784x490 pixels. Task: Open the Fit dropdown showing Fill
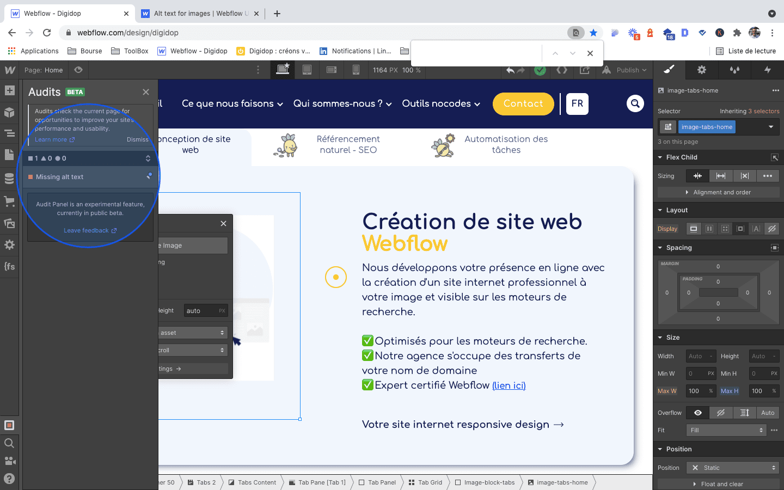coord(726,430)
